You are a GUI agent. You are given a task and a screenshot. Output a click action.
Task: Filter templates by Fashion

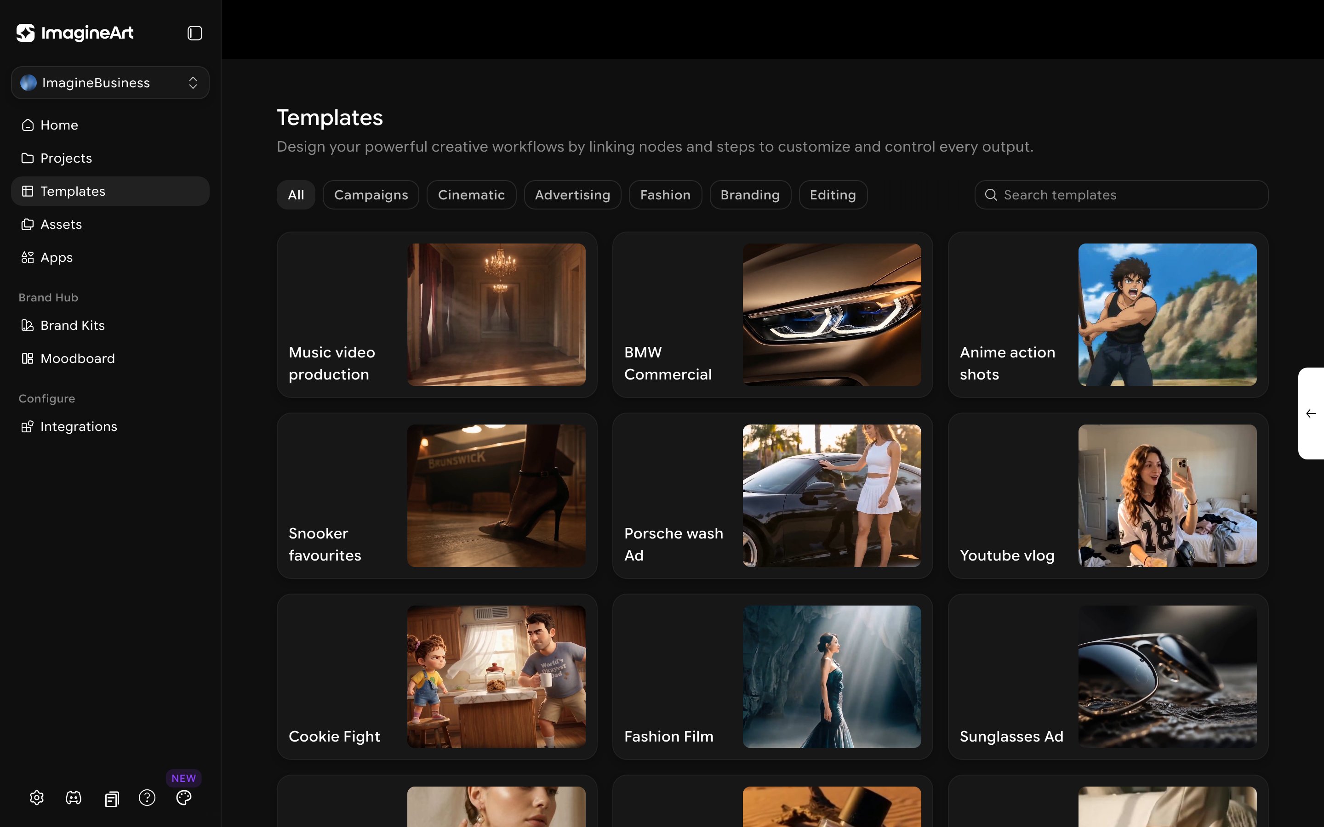665,195
